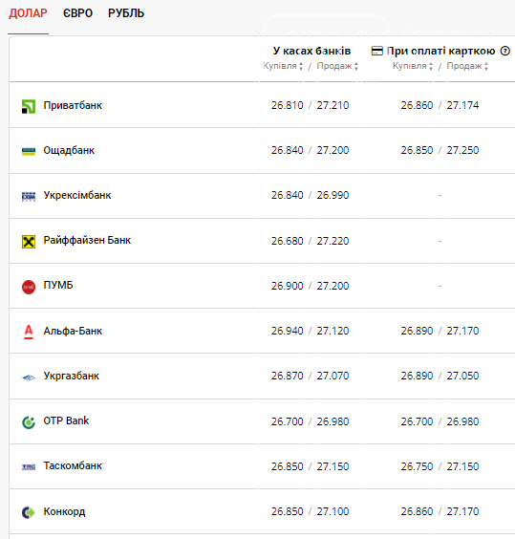
Task: Click the Укргазбанк blue logo icon
Action: point(29,377)
